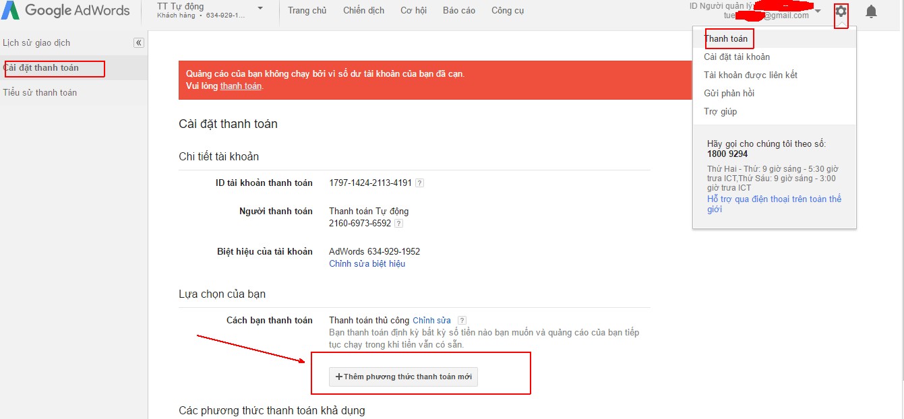Click Thêm phương thức thanh toán mới
This screenshot has width=904, height=419.
pyautogui.click(x=402, y=377)
